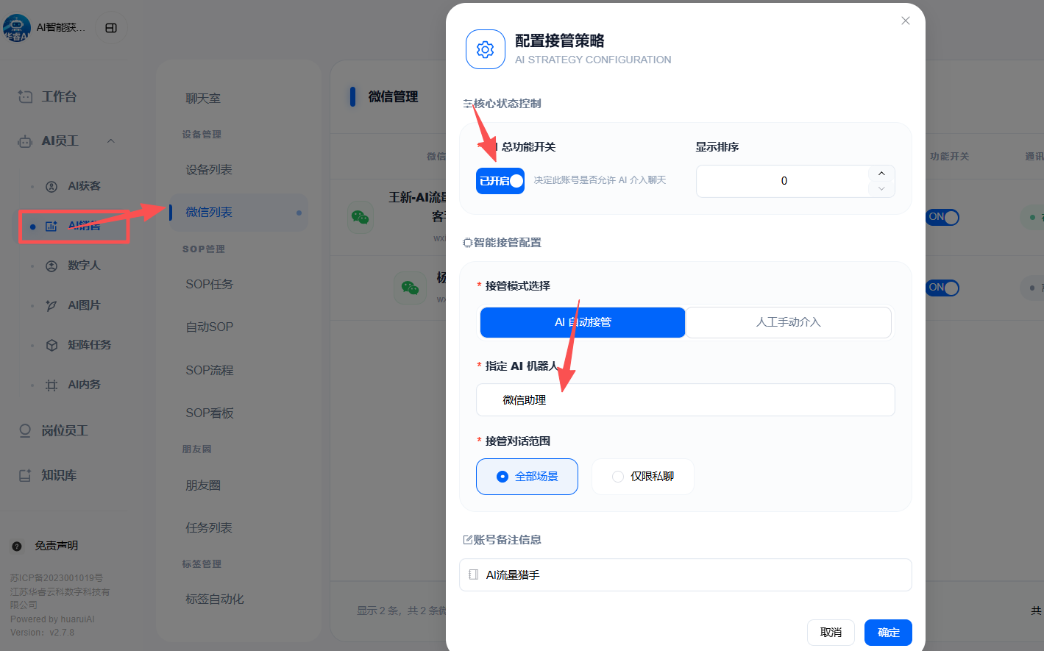
Task: Increase 显示排序 with the up arrow
Action: (x=881, y=174)
